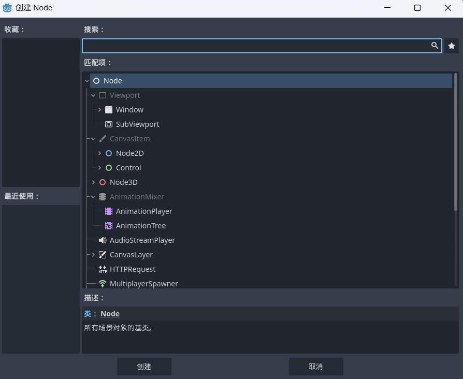This screenshot has width=463, height=379.
Task: Click the AnimationTree node icon
Action: click(109, 226)
